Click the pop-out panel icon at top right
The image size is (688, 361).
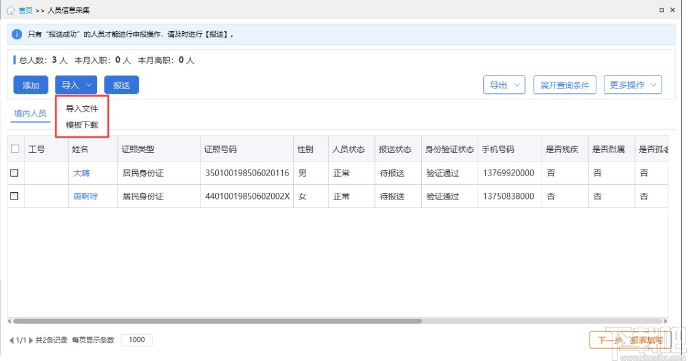tap(661, 10)
